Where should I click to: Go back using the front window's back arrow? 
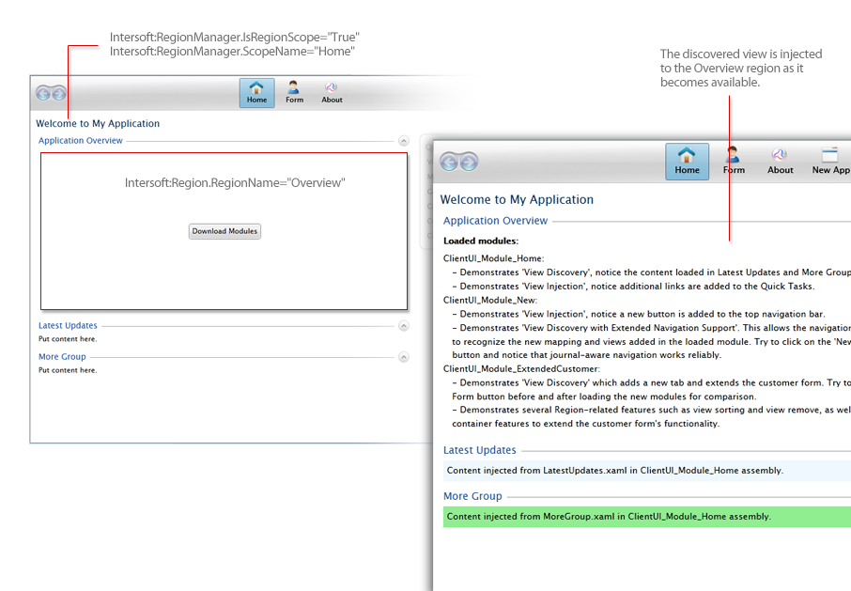449,162
